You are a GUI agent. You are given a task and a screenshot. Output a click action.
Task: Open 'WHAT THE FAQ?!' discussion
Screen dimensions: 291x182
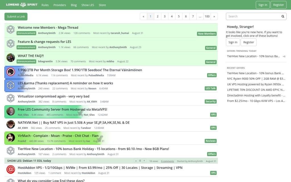pyautogui.click(x=31, y=56)
